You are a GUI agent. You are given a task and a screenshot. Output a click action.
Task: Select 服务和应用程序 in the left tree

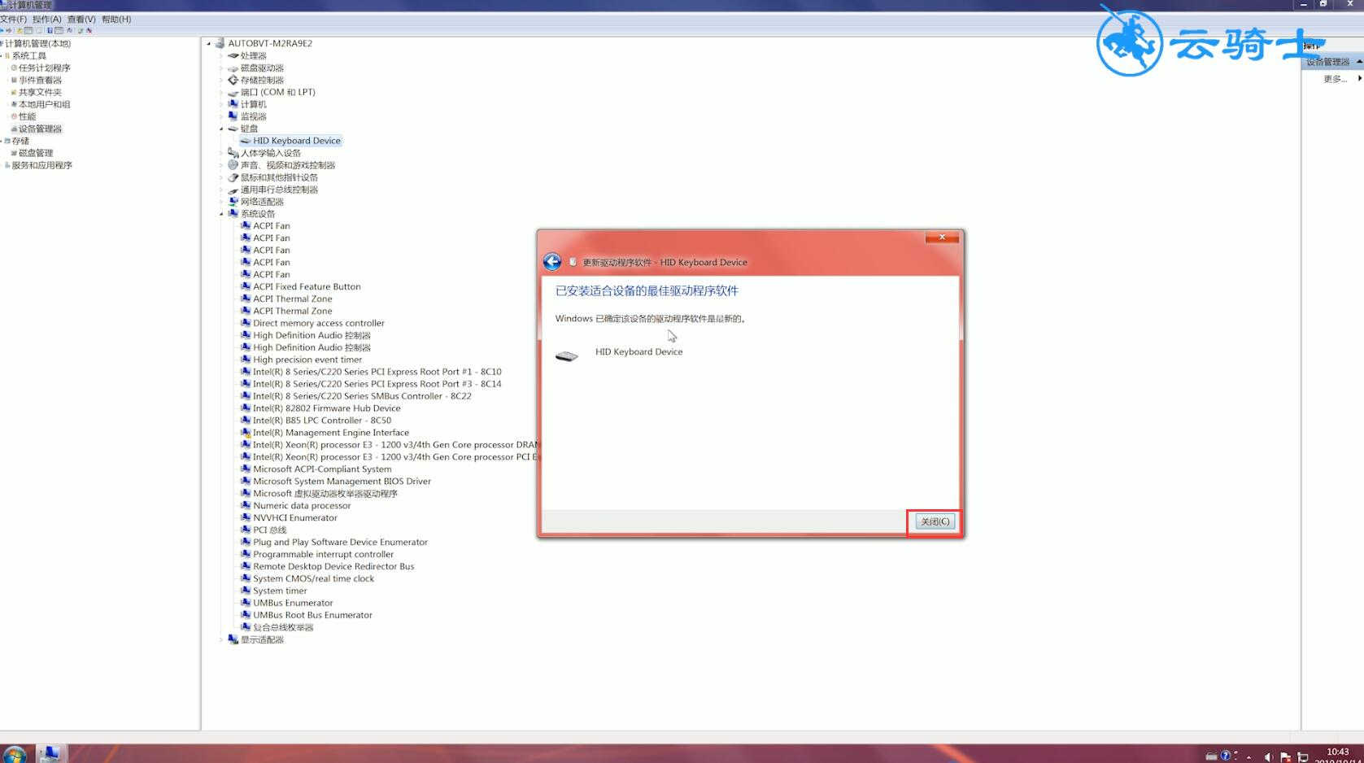click(x=42, y=165)
